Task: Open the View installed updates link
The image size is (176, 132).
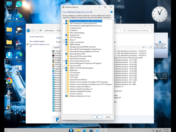Action: (x=37, y=41)
